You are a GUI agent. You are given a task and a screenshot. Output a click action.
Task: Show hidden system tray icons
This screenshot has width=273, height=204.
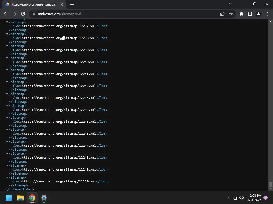coord(228,198)
